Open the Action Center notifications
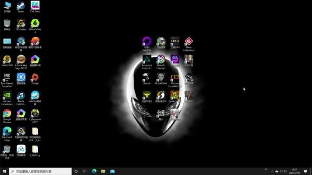Screen dimensions: 312x175 point(305,171)
